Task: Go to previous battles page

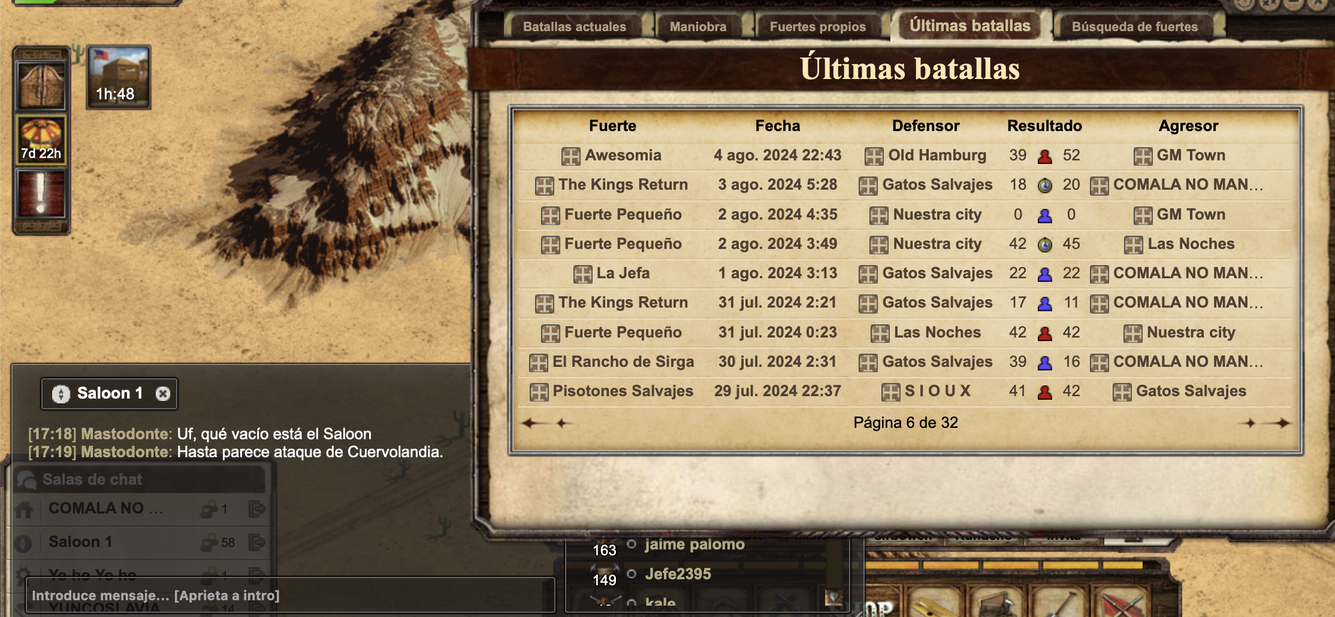Action: click(562, 423)
